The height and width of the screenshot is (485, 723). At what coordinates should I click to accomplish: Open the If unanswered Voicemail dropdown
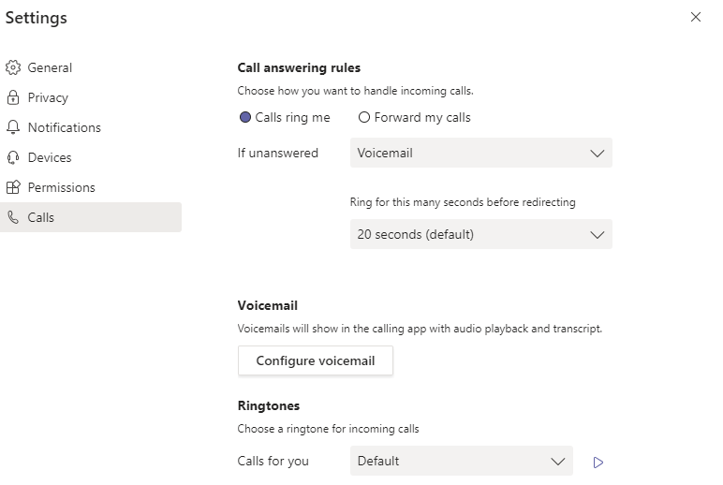point(481,153)
